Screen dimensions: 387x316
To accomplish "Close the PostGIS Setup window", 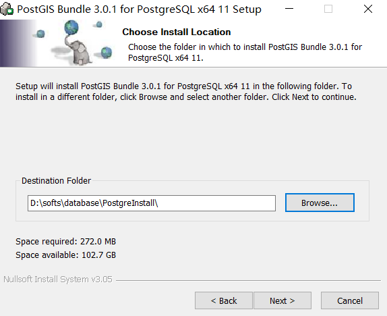I will tap(368, 9).
